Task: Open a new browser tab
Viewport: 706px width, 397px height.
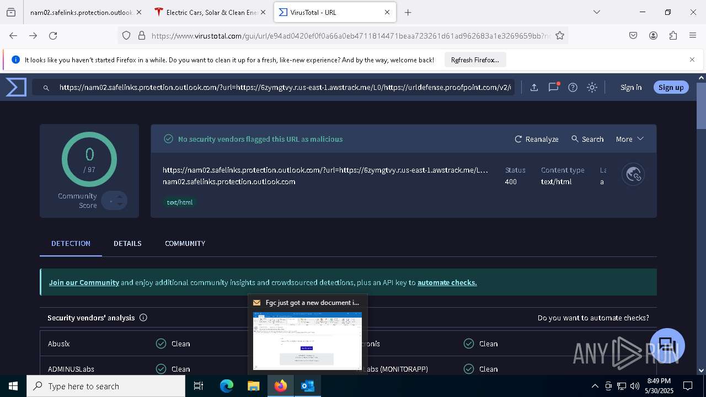Action: (x=408, y=12)
